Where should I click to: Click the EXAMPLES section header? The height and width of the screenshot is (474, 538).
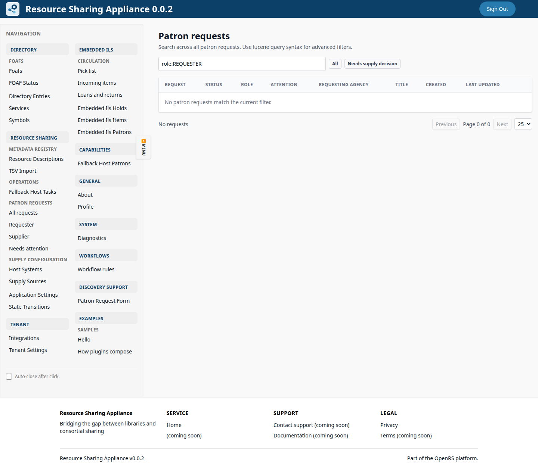[x=106, y=318]
